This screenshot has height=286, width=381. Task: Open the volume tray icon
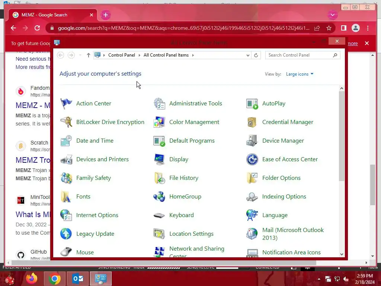pos(346,279)
